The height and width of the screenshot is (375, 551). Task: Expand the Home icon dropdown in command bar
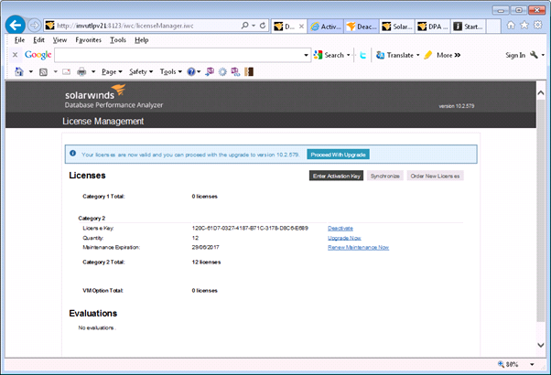point(31,71)
